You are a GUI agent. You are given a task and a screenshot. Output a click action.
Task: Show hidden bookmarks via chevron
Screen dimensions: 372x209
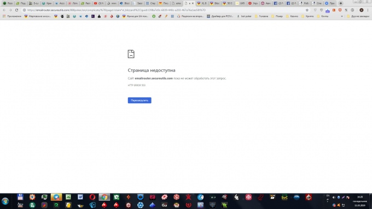(341, 16)
